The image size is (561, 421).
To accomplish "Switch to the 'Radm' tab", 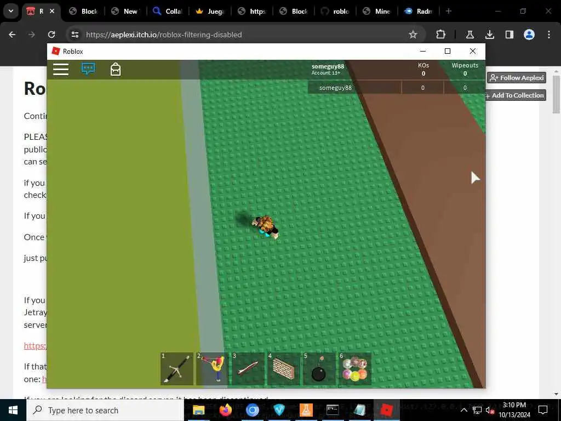I will tap(419, 11).
